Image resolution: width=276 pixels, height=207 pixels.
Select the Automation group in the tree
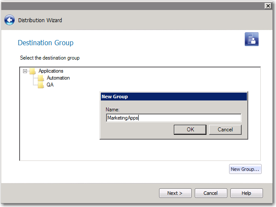point(58,78)
